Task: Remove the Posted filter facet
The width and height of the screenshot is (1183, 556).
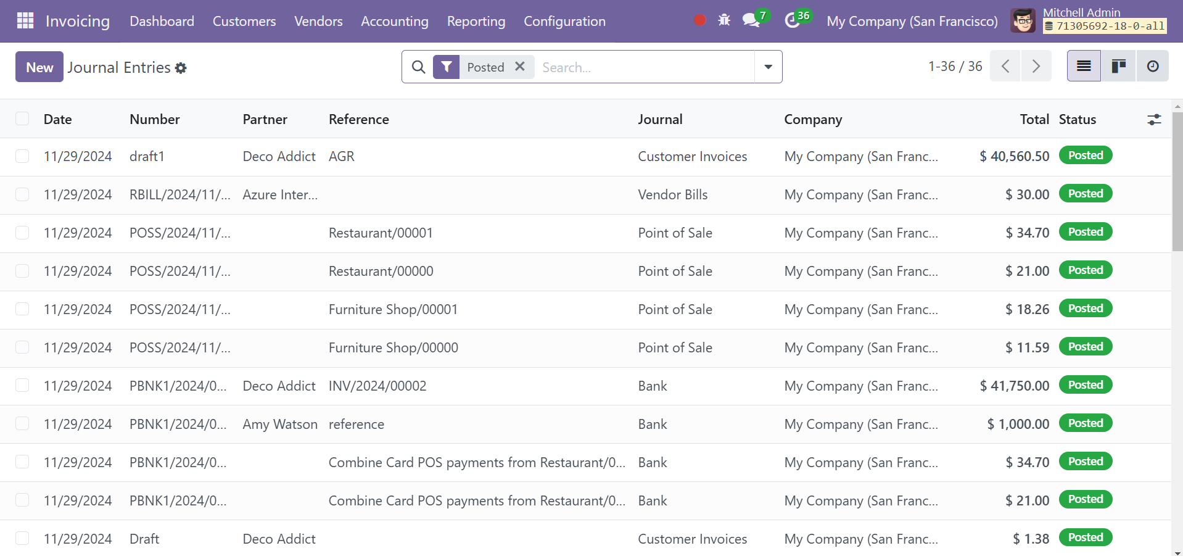Action: [x=520, y=66]
